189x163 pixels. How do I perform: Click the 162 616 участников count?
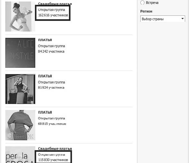(x=53, y=15)
